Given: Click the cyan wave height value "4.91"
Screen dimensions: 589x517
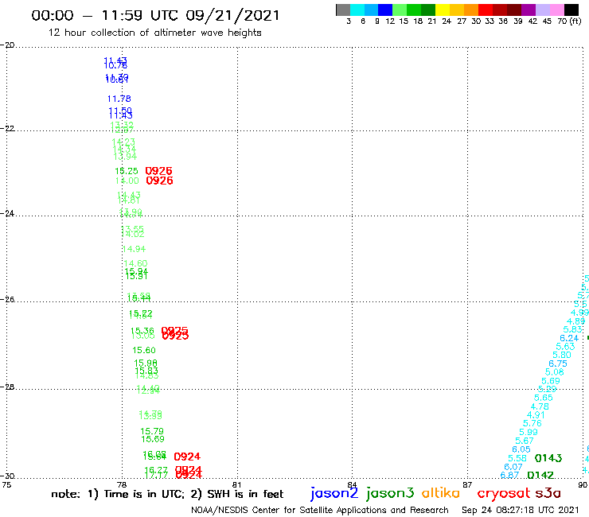Looking at the screenshot, I should click(536, 415).
